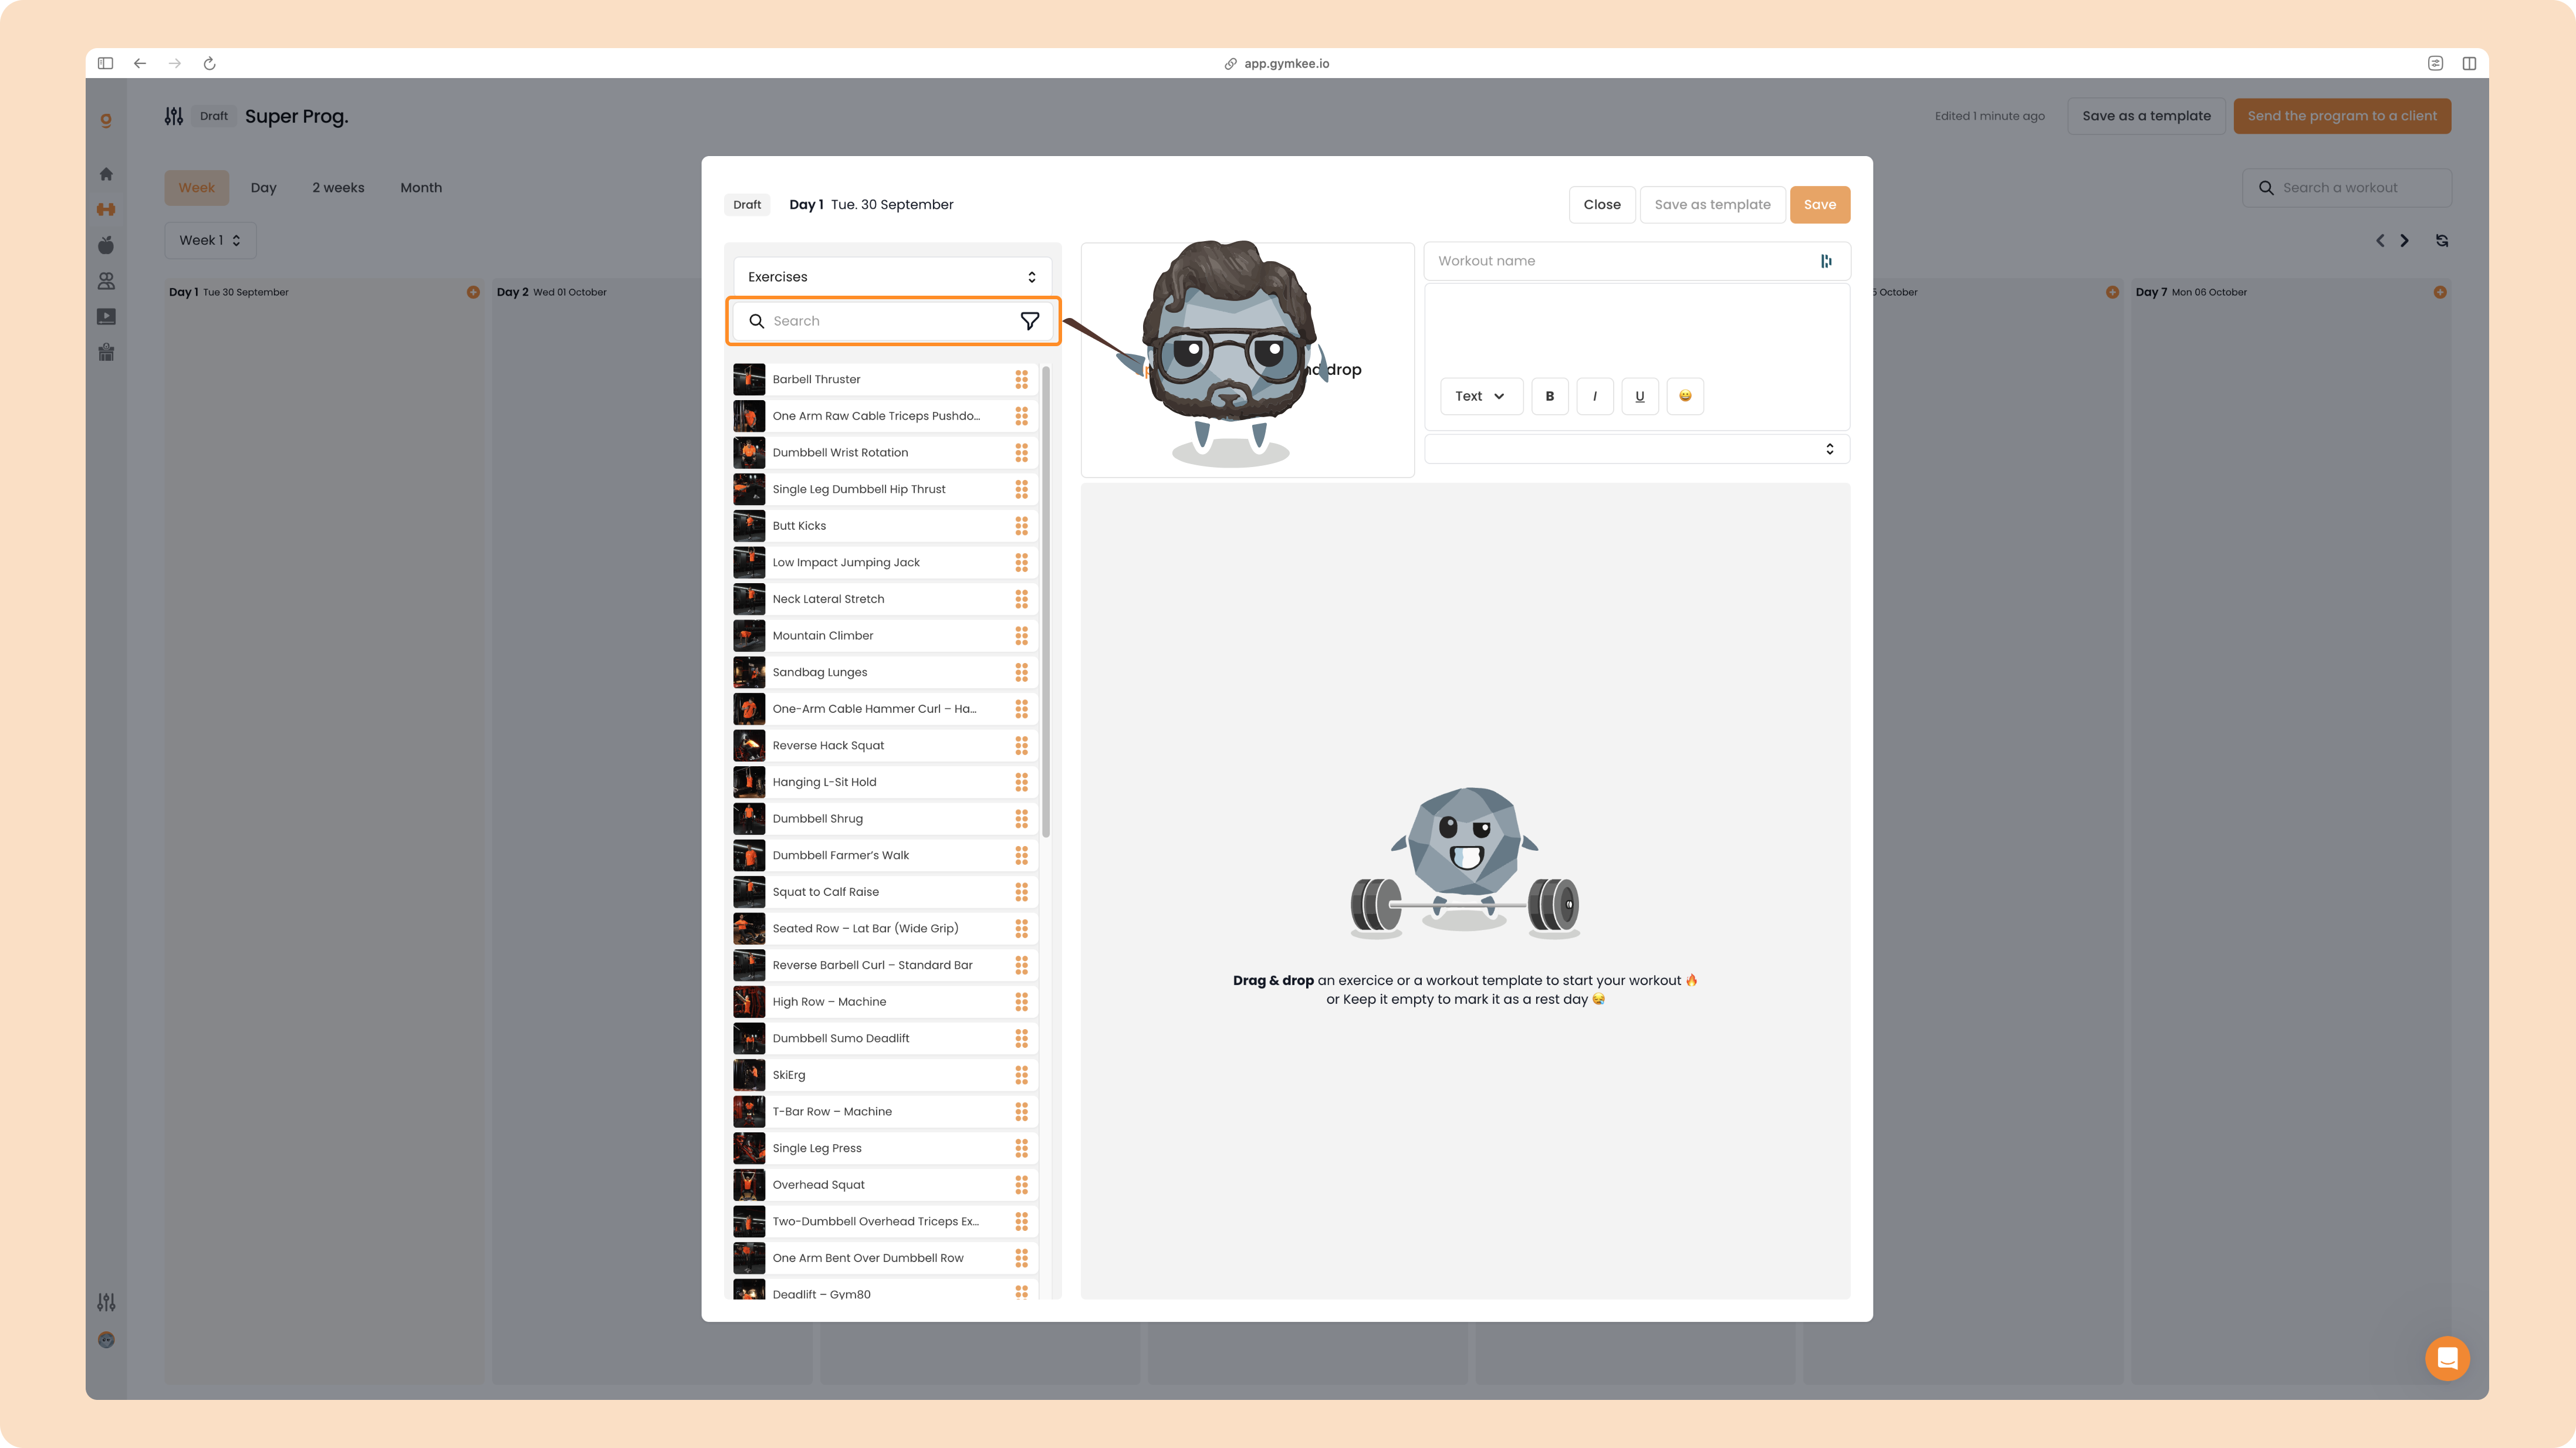The height and width of the screenshot is (1448, 2576).
Task: Click the Dumbbell Wrist Rotation thumbnail
Action: pyautogui.click(x=749, y=453)
